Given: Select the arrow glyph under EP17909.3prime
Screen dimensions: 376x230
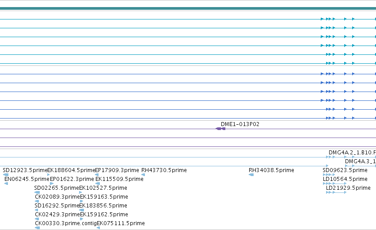Looking at the screenshot, I should point(97,175).
